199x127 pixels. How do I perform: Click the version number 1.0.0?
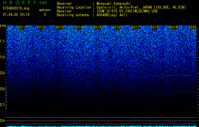pyautogui.click(x=43, y=3)
